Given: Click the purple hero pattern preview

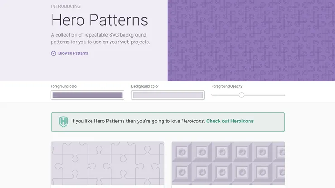Looking at the screenshot, I should [251, 41].
